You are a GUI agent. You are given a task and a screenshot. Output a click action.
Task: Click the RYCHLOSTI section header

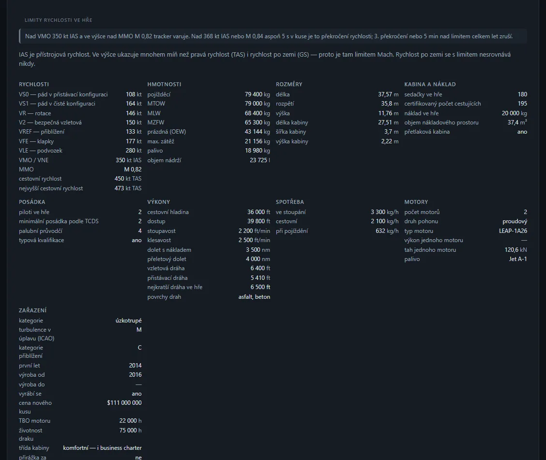[34, 84]
